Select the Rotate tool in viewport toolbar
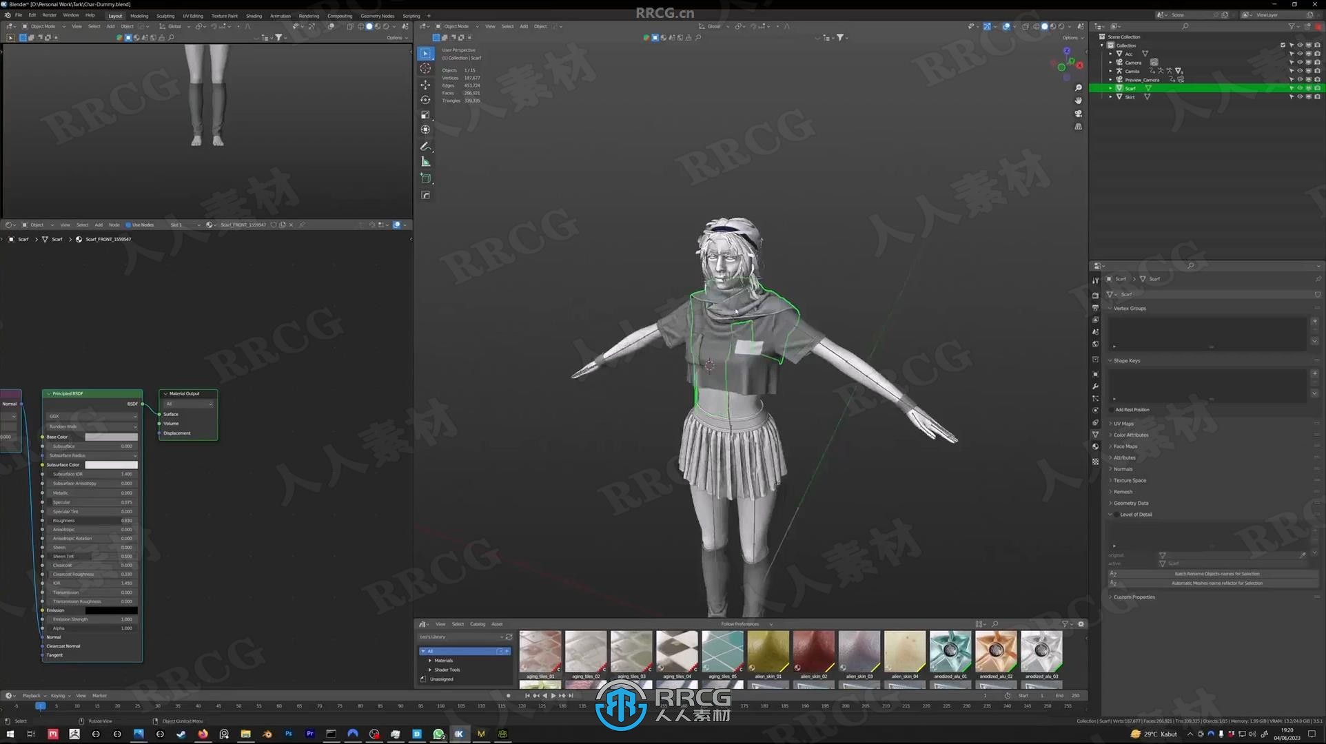Image resolution: width=1326 pixels, height=744 pixels. pos(426,100)
